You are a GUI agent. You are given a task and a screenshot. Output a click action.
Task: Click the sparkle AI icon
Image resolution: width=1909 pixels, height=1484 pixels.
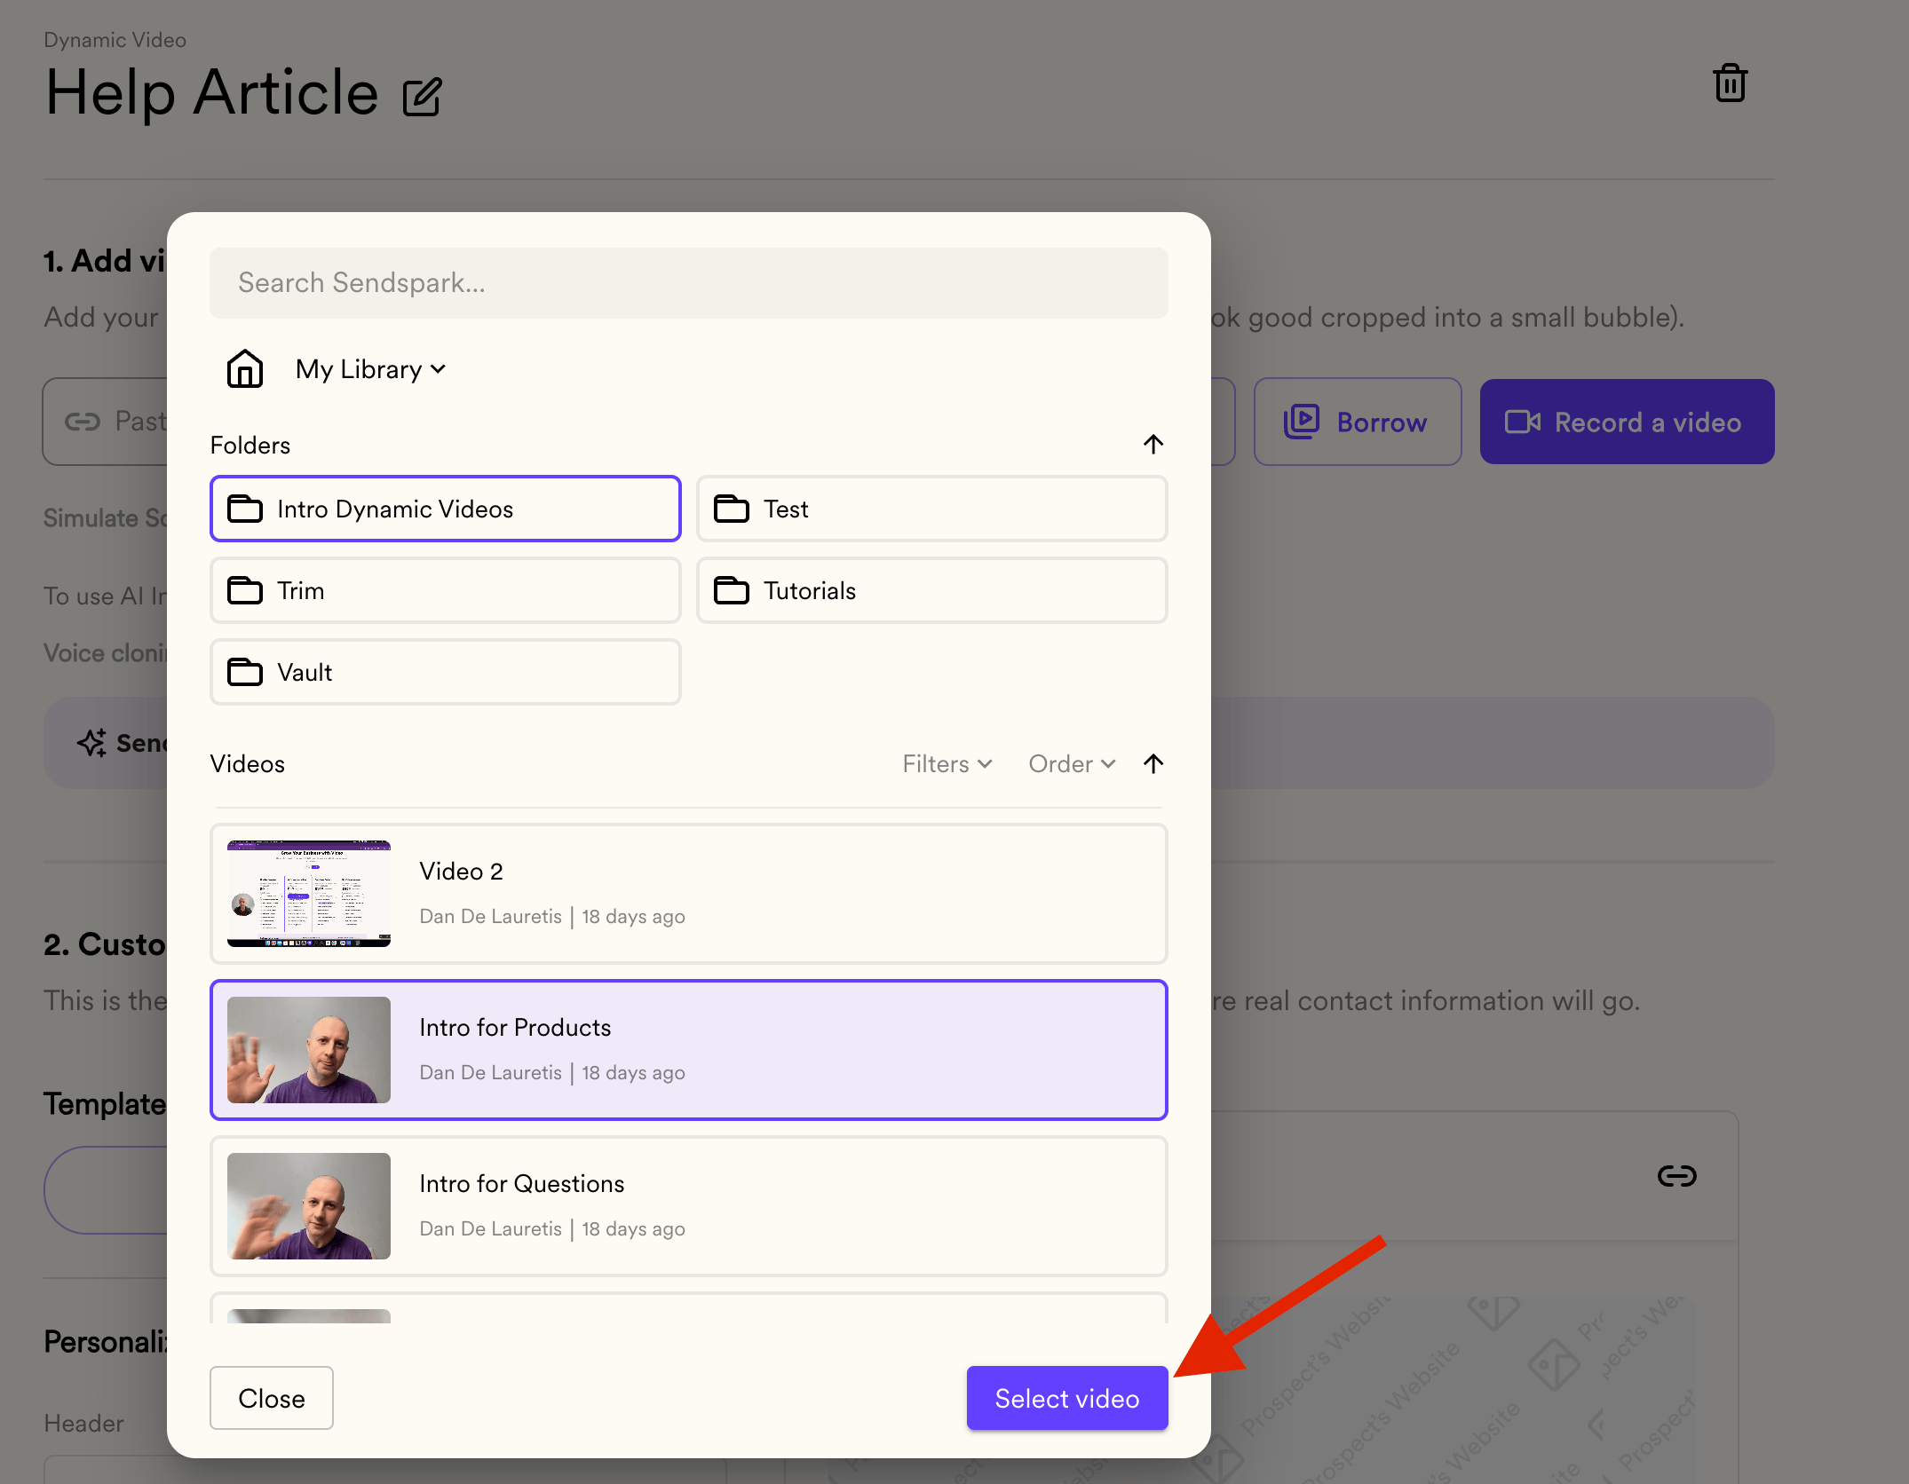(x=91, y=742)
